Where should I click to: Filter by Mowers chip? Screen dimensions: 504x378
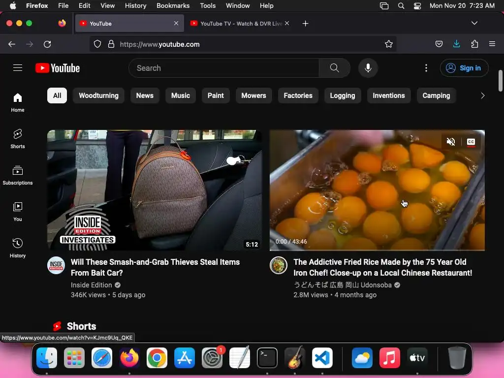[253, 95]
